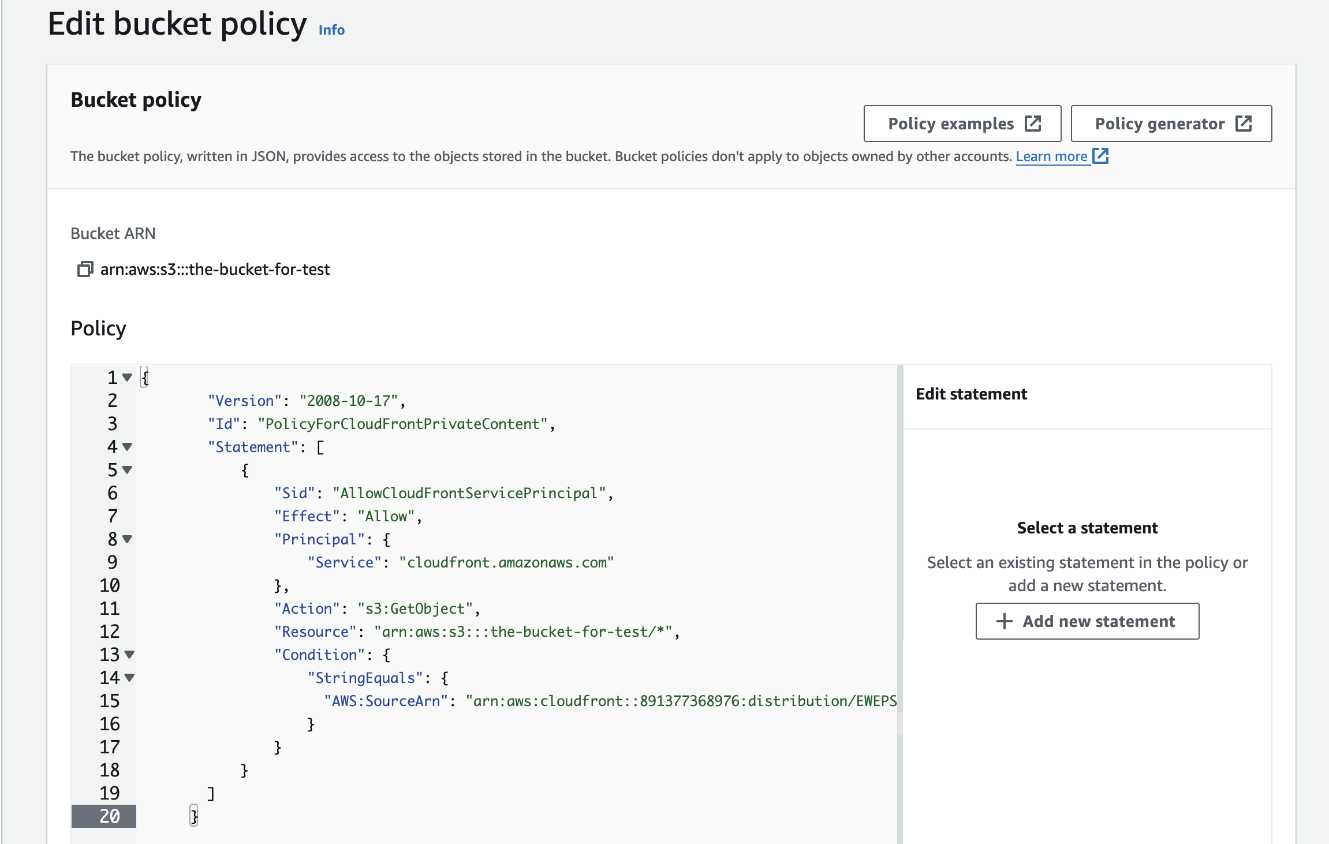Open the Learn more link

tap(1051, 156)
